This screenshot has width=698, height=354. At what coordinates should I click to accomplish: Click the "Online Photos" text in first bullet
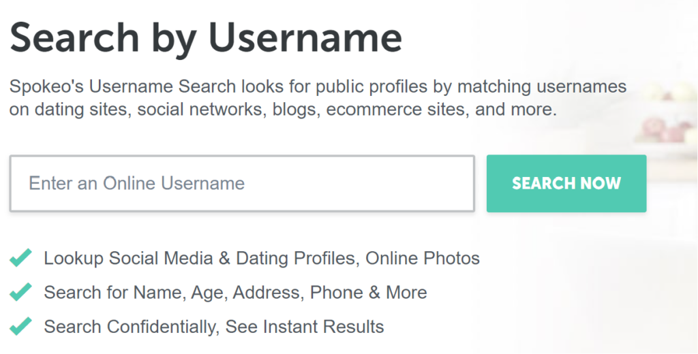tap(423, 259)
